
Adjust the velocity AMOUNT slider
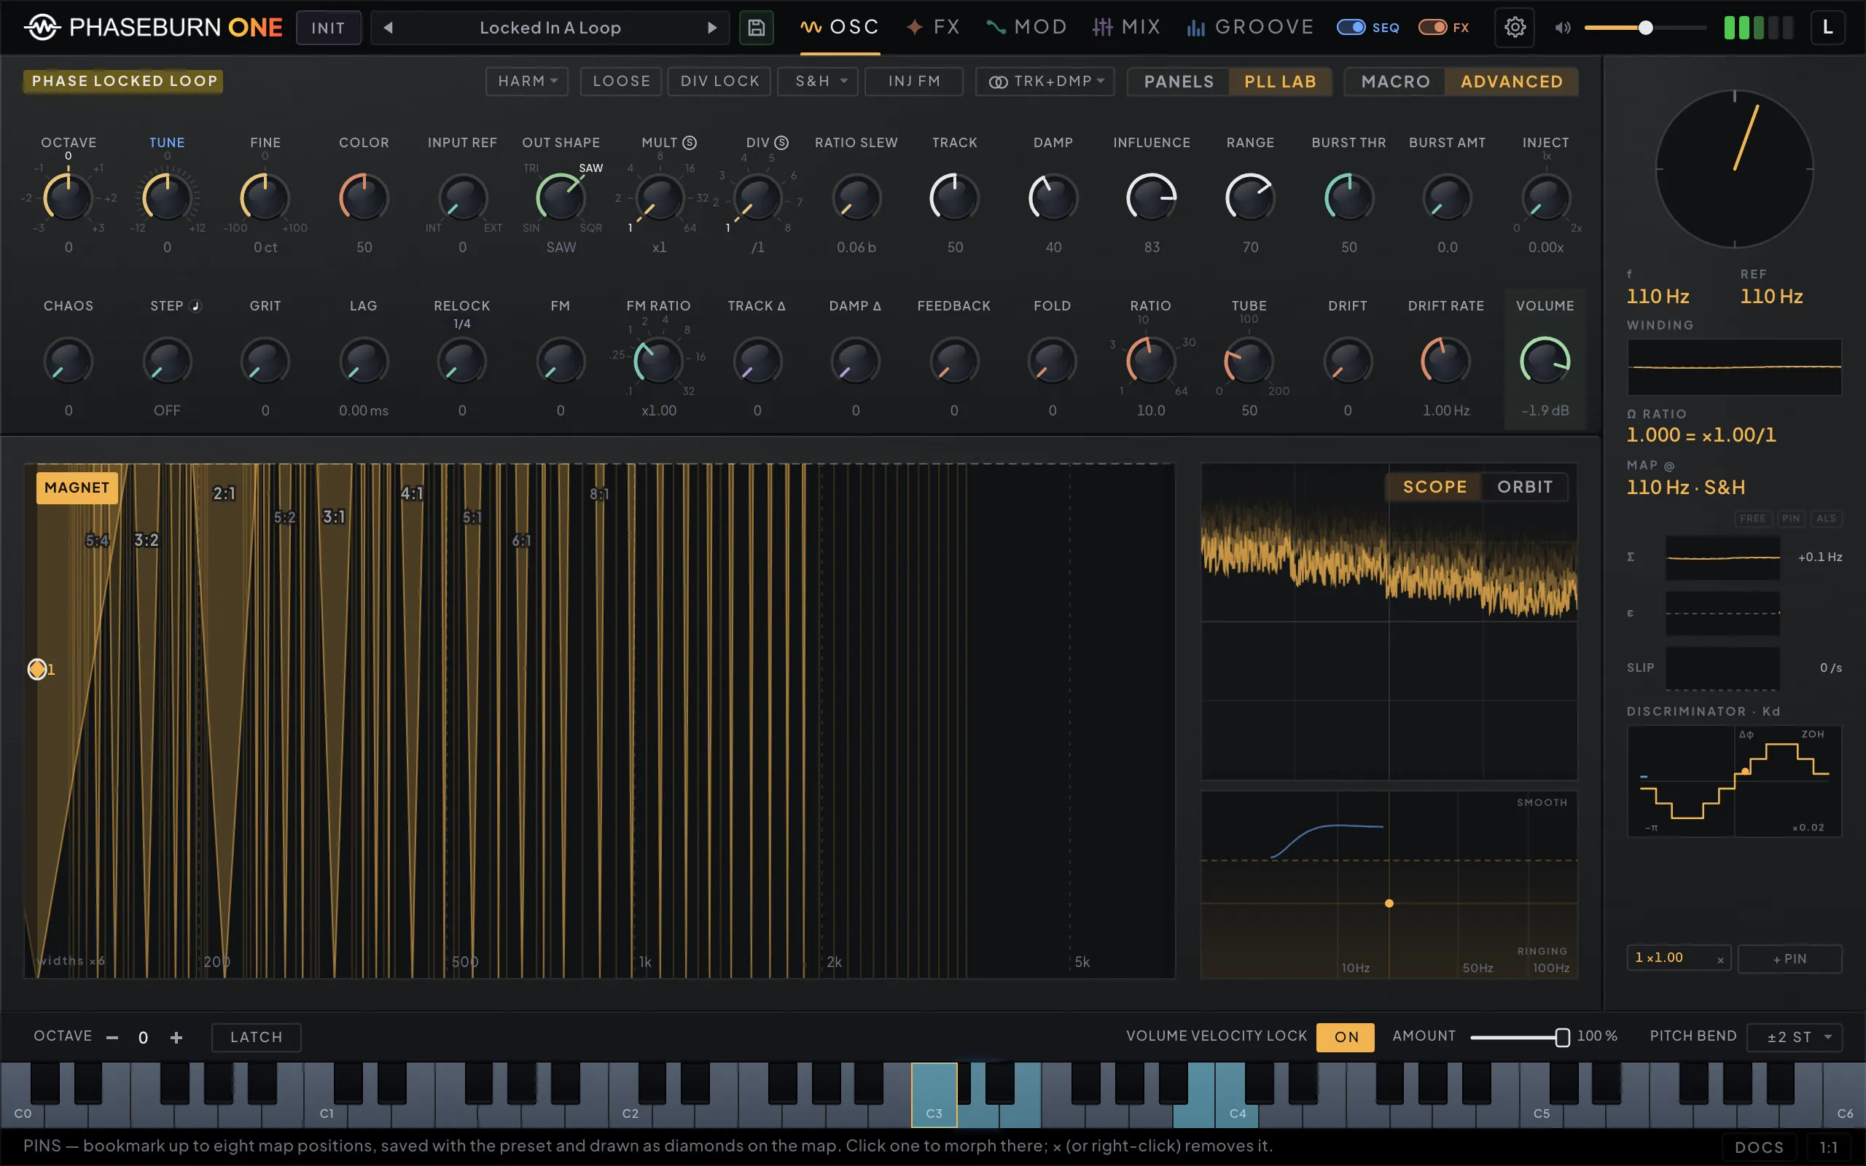(1520, 1037)
